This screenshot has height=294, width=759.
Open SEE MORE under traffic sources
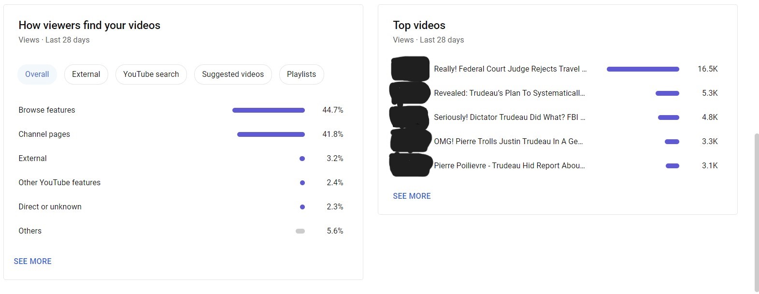point(33,262)
